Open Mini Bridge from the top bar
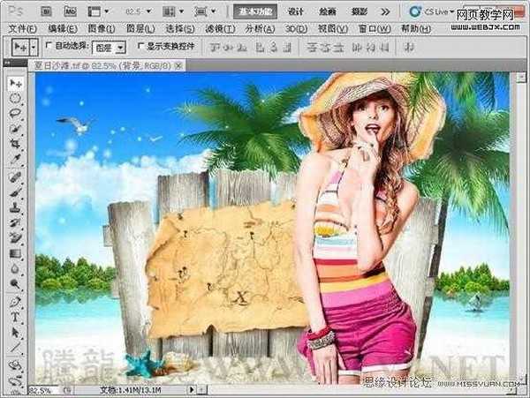 click(70, 12)
